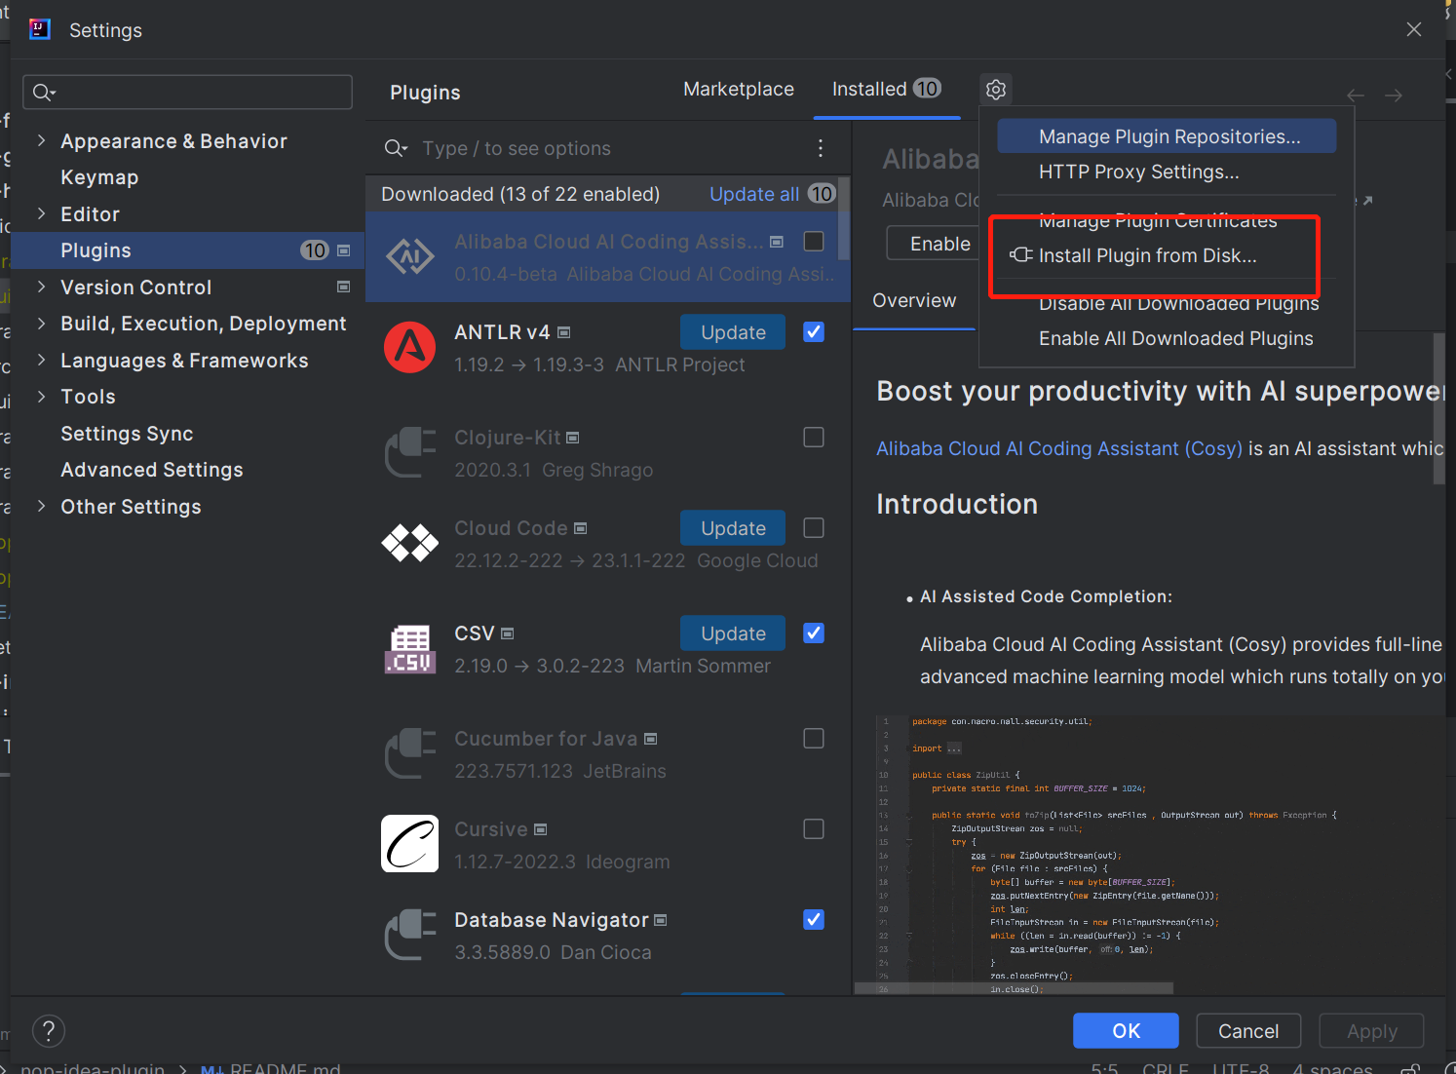Image resolution: width=1456 pixels, height=1074 pixels.
Task: Switch to the Installed tab
Action: [886, 90]
